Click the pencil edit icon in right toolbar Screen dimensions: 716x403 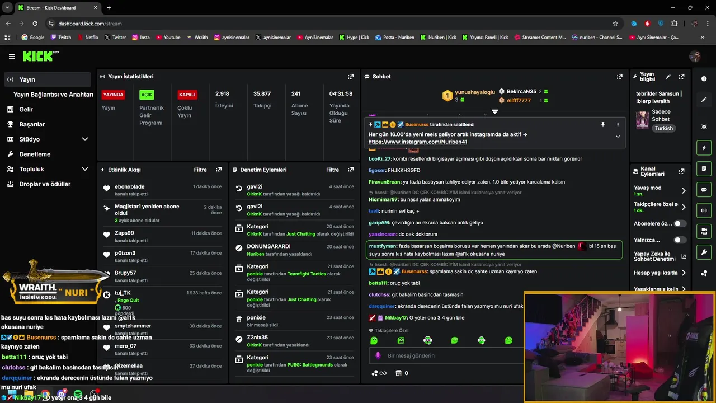(x=704, y=100)
